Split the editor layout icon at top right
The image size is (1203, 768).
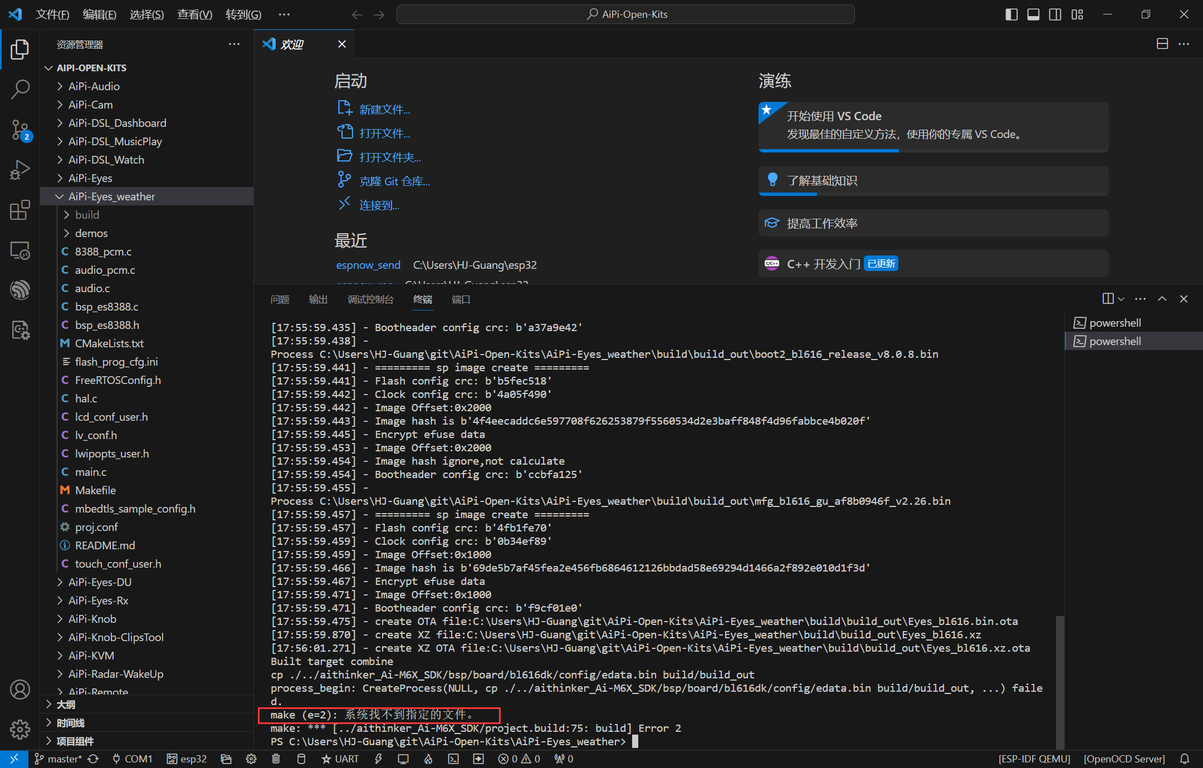pos(1162,43)
